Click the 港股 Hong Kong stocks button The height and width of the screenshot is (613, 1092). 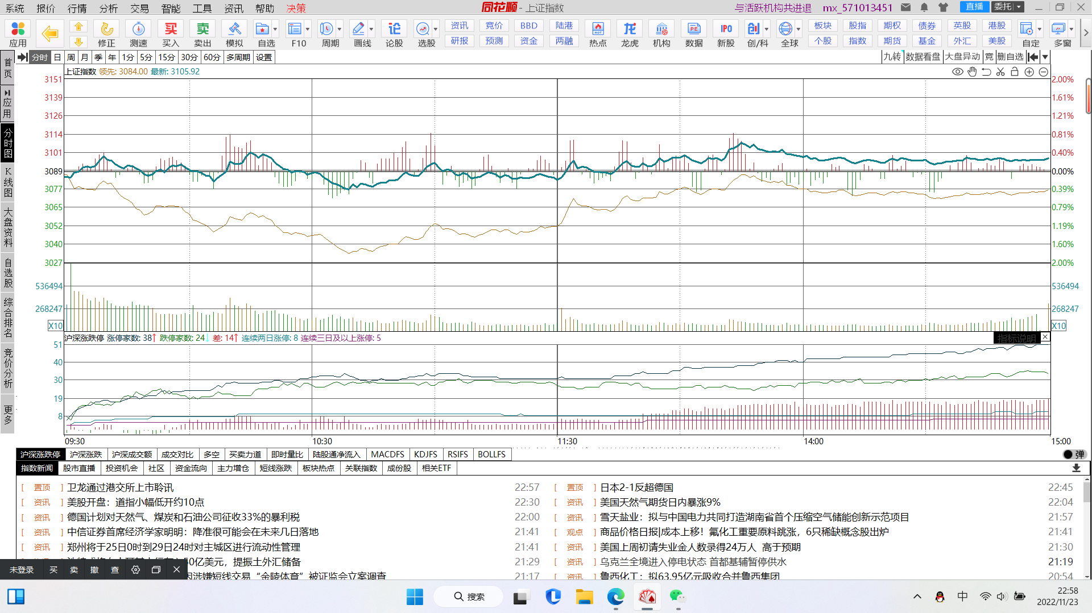click(x=997, y=26)
